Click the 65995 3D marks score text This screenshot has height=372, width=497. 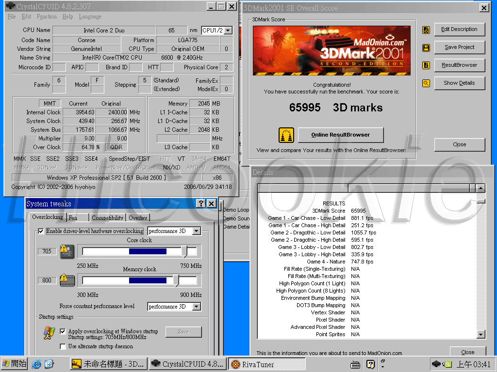point(336,108)
